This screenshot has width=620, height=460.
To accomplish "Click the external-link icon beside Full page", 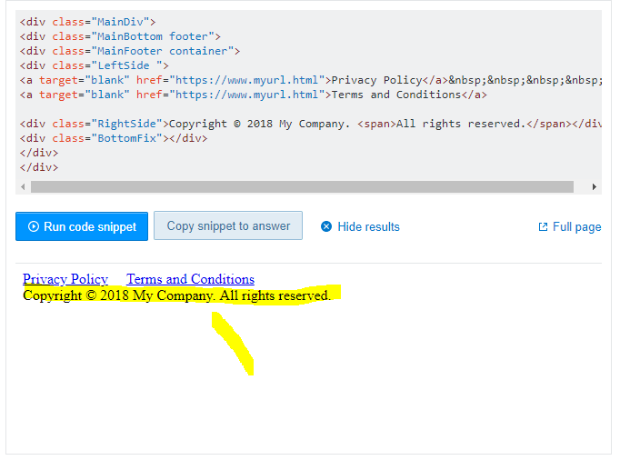I will pyautogui.click(x=543, y=226).
